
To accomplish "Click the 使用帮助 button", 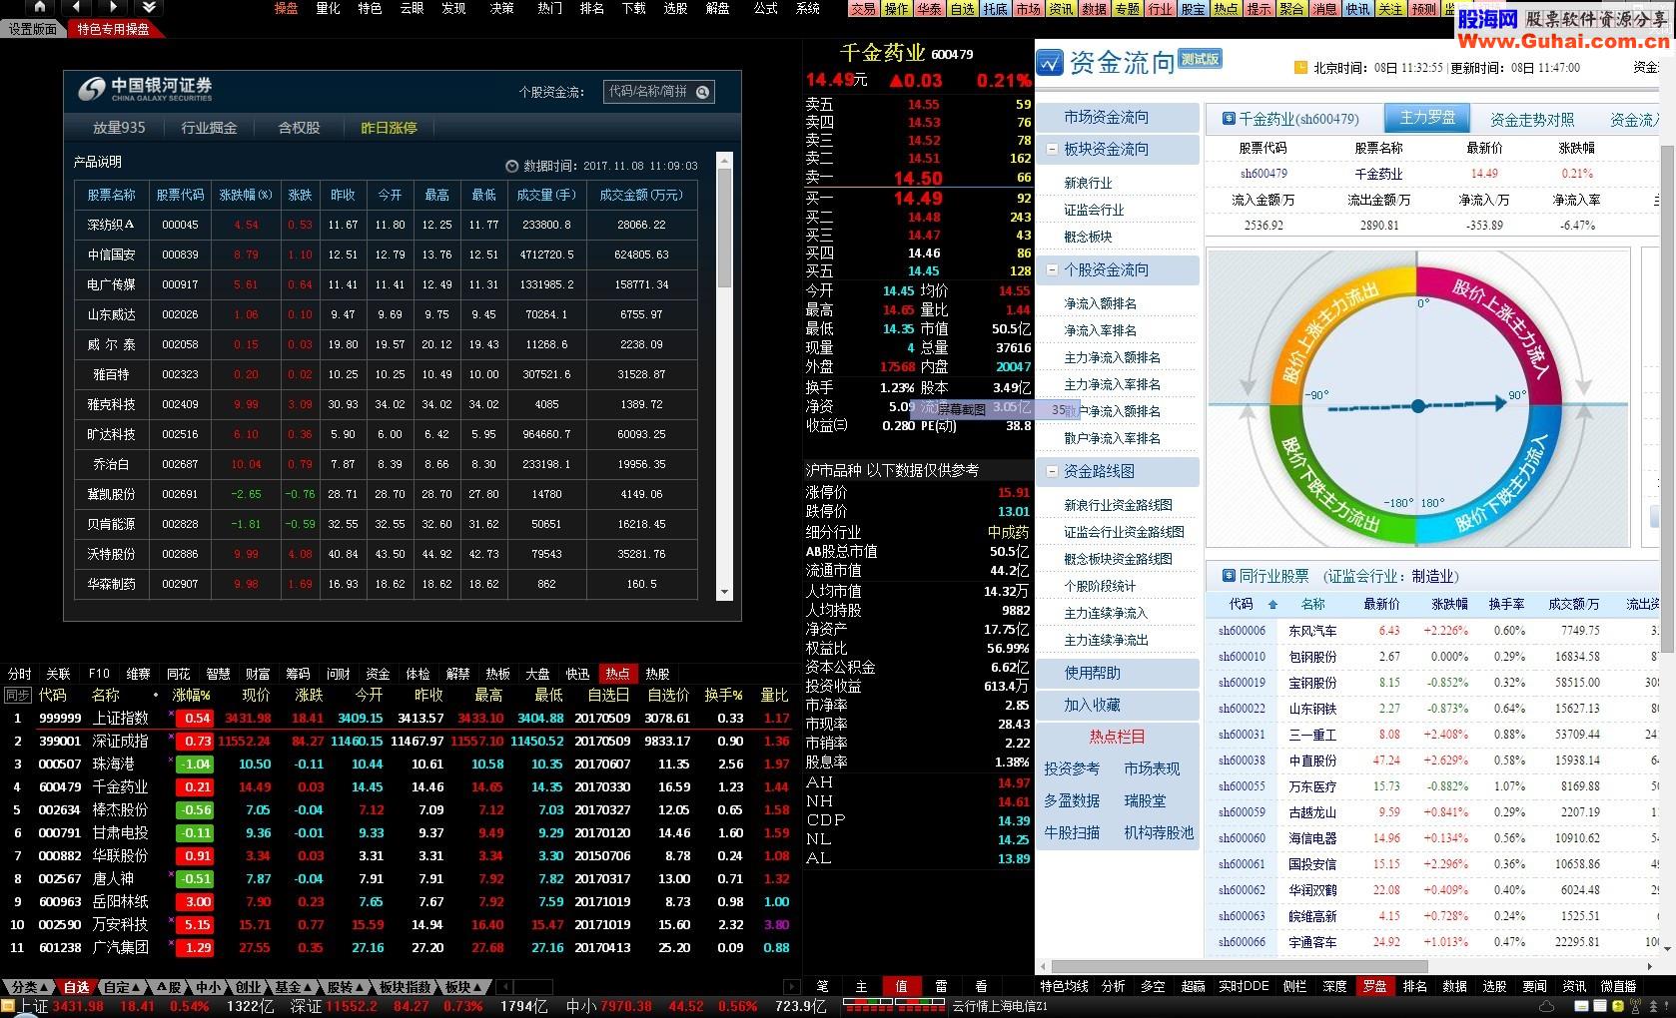I will click(x=1117, y=673).
